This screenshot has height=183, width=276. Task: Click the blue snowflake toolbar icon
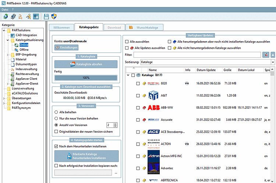click(x=36, y=17)
